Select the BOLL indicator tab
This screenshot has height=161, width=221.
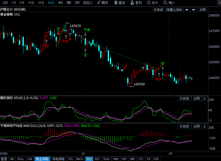pos(20,159)
